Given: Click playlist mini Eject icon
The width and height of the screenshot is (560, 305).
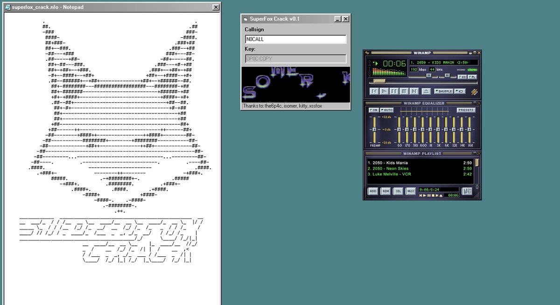Looking at the screenshot, I should point(441,196).
